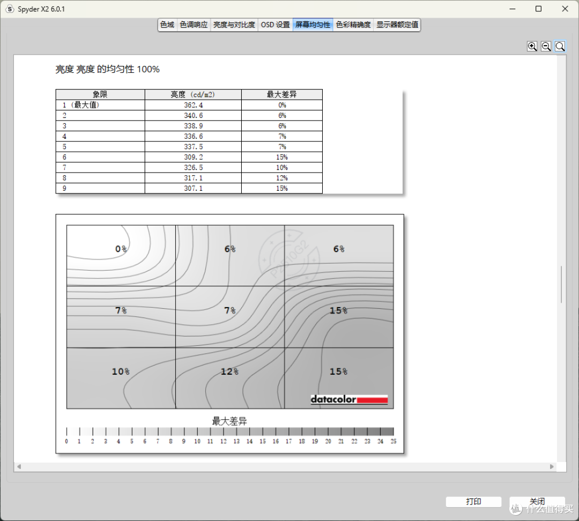The width and height of the screenshot is (579, 521).
Task: Click the 340.6 brightness value
Action: (x=193, y=115)
